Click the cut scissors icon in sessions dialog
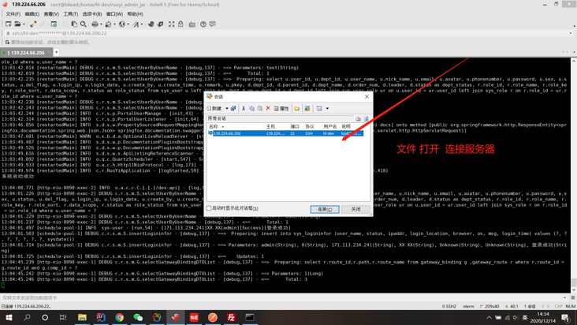The height and width of the screenshot is (325, 577). click(x=244, y=108)
